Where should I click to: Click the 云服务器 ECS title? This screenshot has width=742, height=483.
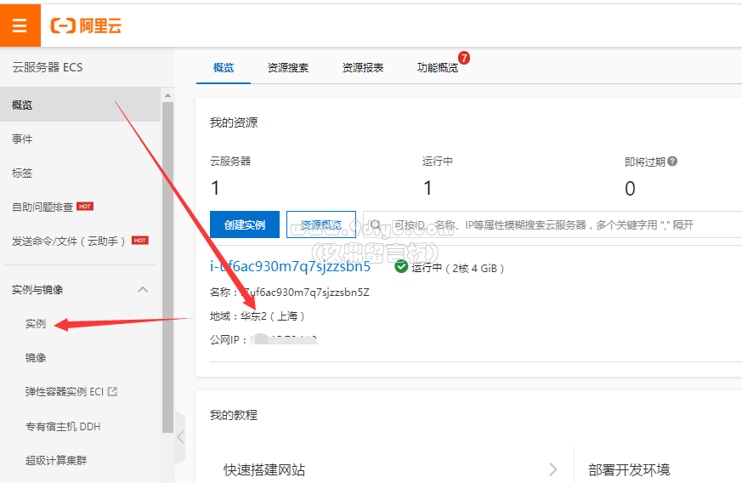coord(48,67)
